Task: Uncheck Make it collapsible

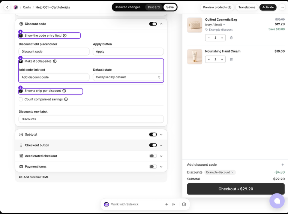Action: [x=21, y=61]
